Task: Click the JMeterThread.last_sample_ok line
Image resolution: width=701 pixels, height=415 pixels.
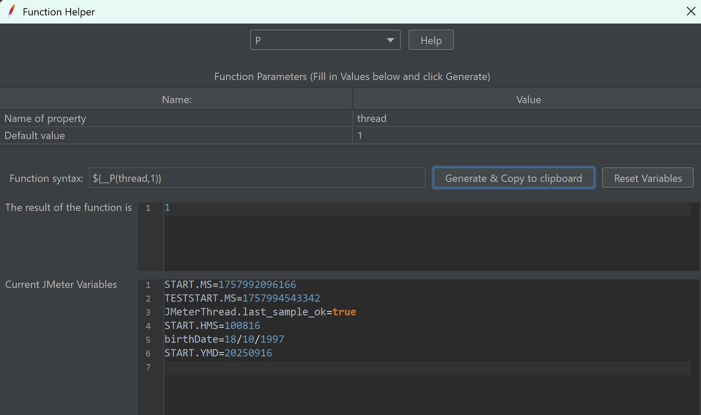Action: (x=260, y=312)
